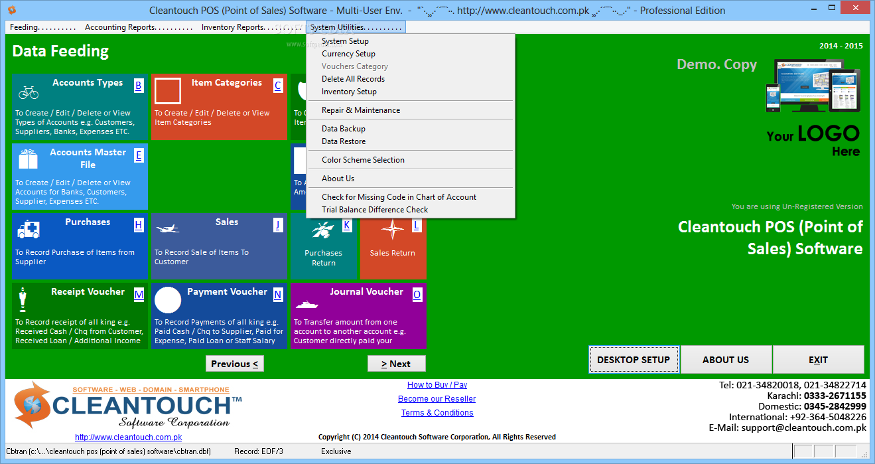Click shortcut letter C on Item Categories
Screen dimensions: 875x464
click(278, 86)
